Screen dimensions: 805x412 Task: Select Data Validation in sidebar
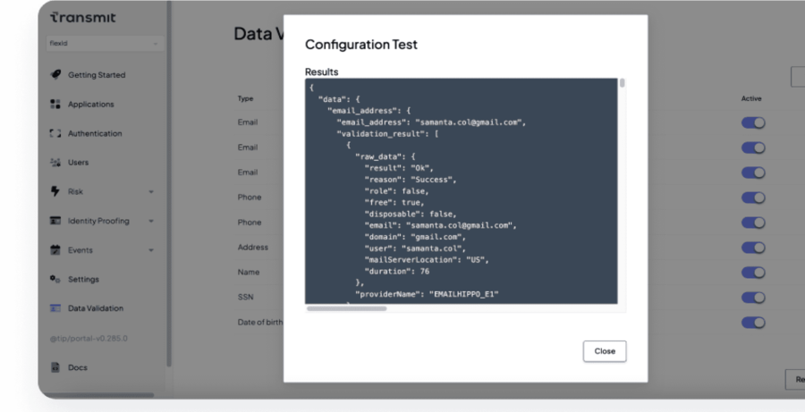pos(96,308)
